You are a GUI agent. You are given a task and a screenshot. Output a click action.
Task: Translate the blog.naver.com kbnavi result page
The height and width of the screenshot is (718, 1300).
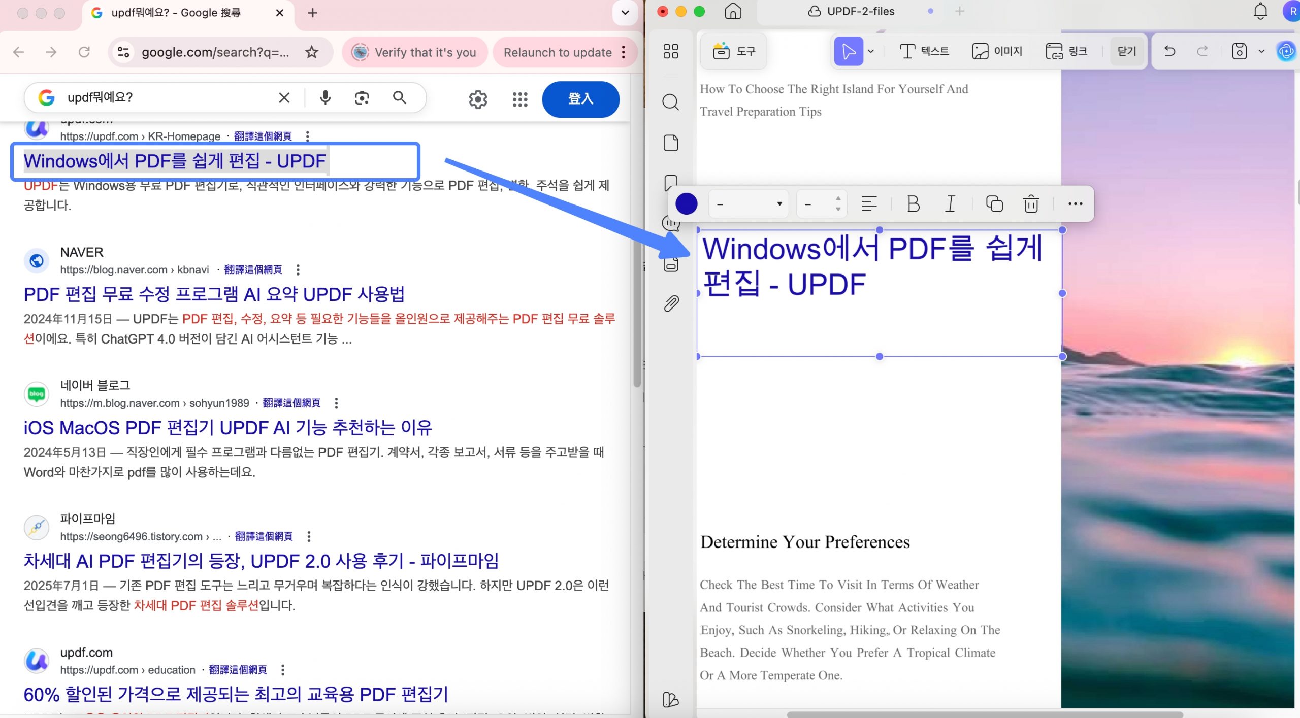click(253, 269)
